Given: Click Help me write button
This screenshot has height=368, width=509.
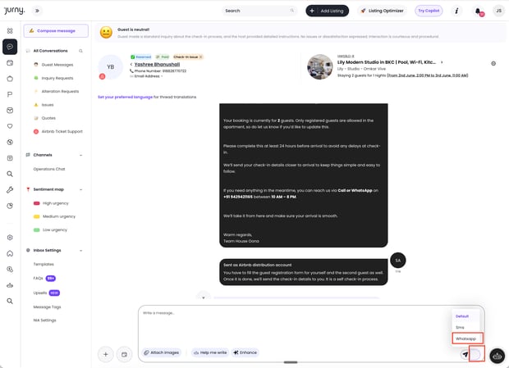Looking at the screenshot, I should 210,352.
